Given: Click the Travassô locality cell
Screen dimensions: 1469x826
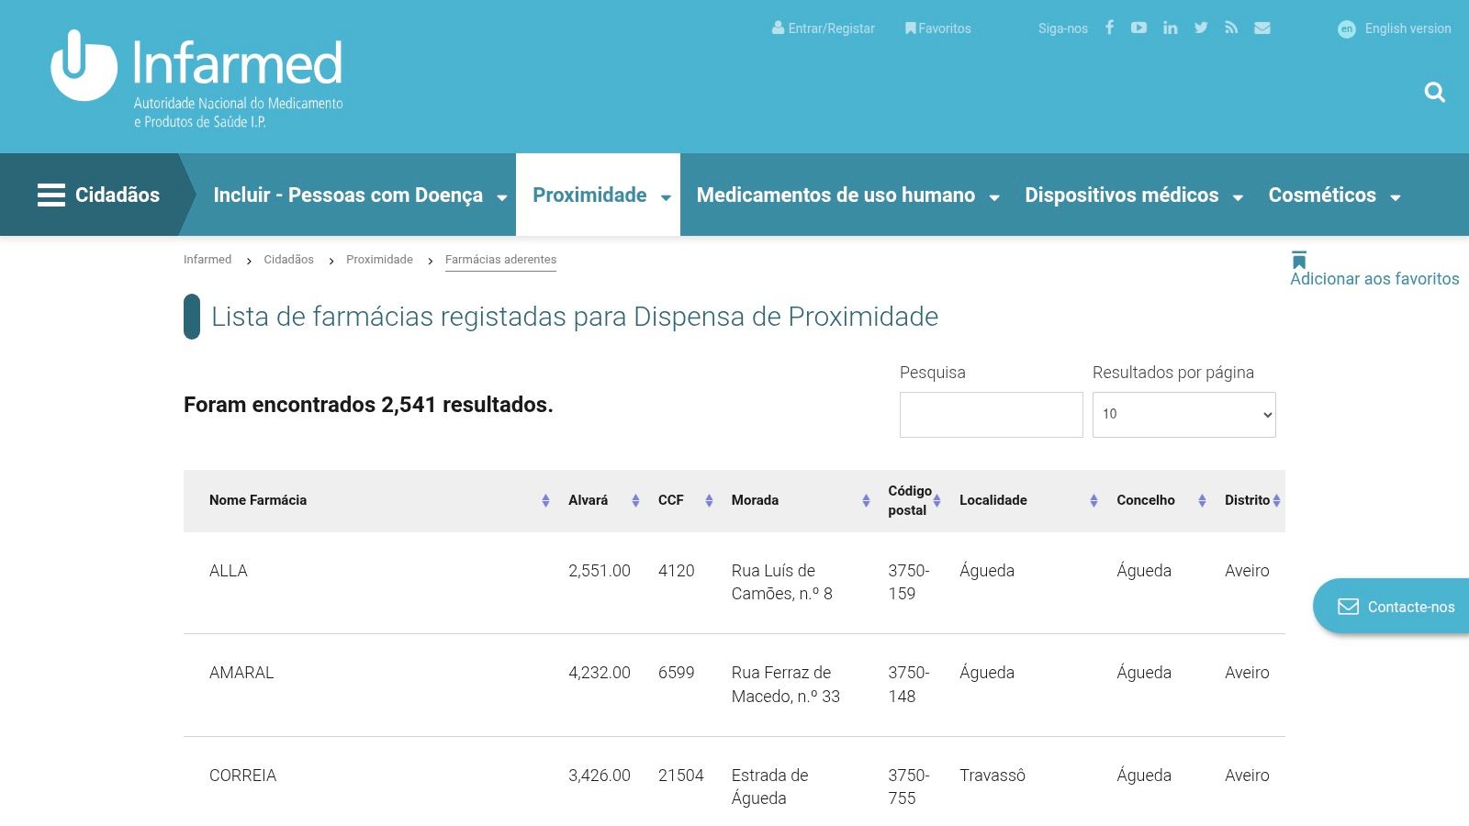Looking at the screenshot, I should tap(992, 776).
